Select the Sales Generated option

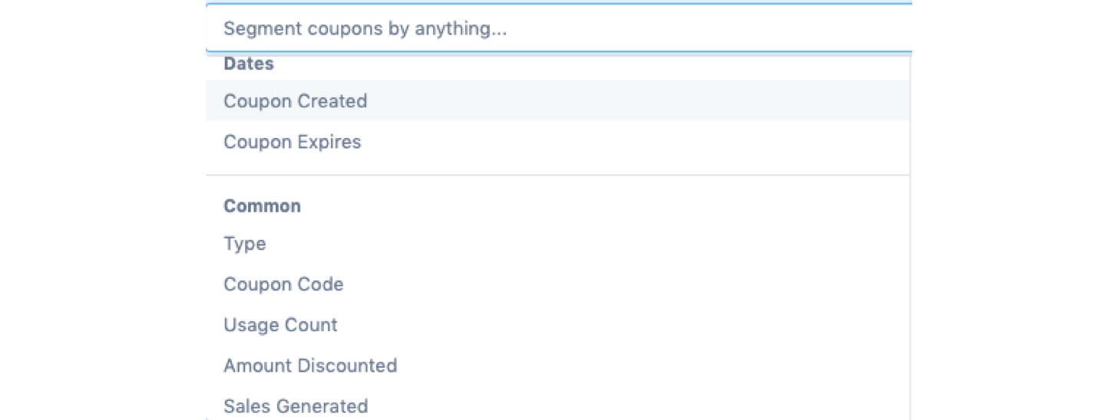296,405
